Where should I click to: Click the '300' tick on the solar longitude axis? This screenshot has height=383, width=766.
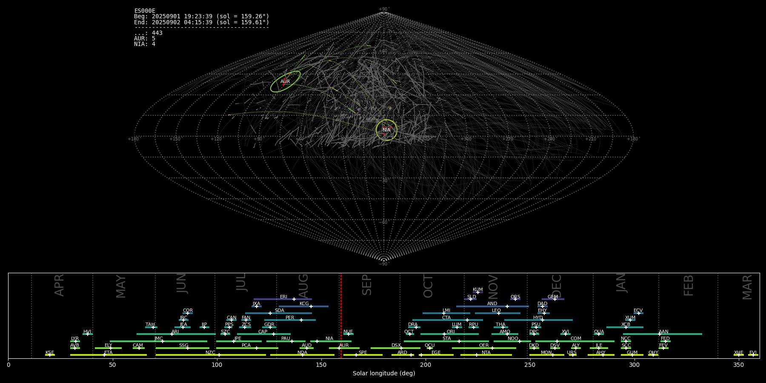point(634,365)
